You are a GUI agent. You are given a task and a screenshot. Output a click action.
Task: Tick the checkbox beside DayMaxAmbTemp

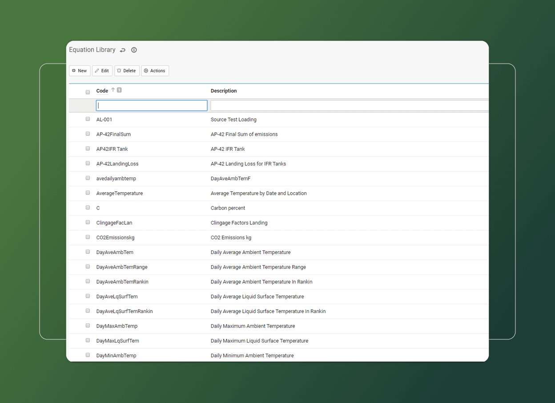click(88, 326)
